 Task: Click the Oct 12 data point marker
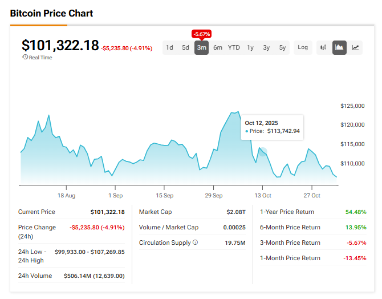tap(262, 152)
